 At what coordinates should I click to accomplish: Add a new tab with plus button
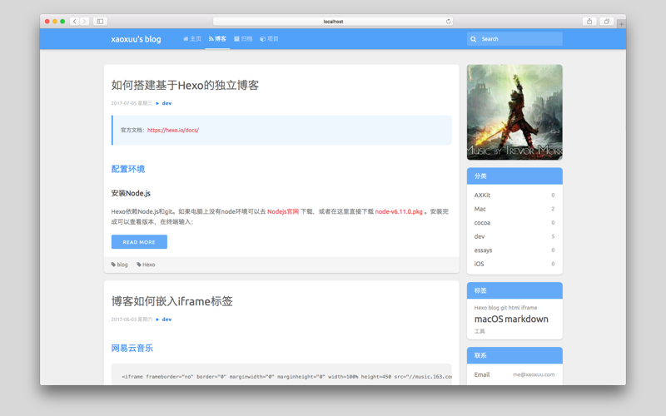click(621, 24)
